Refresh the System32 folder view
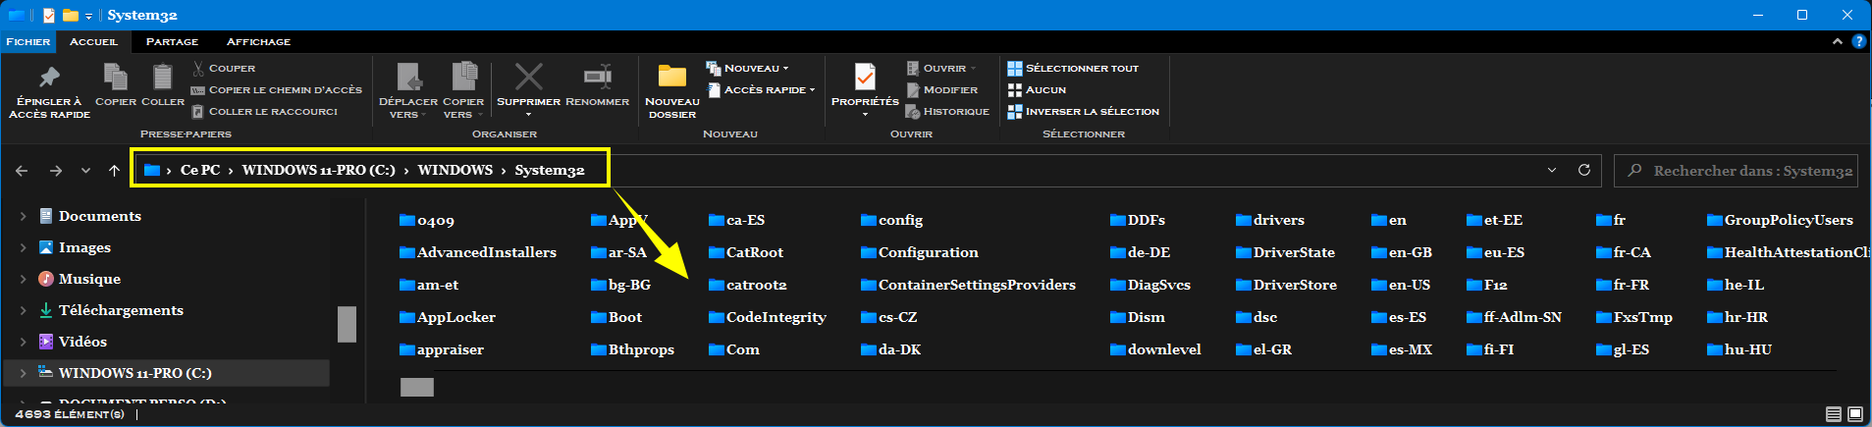 click(1583, 170)
